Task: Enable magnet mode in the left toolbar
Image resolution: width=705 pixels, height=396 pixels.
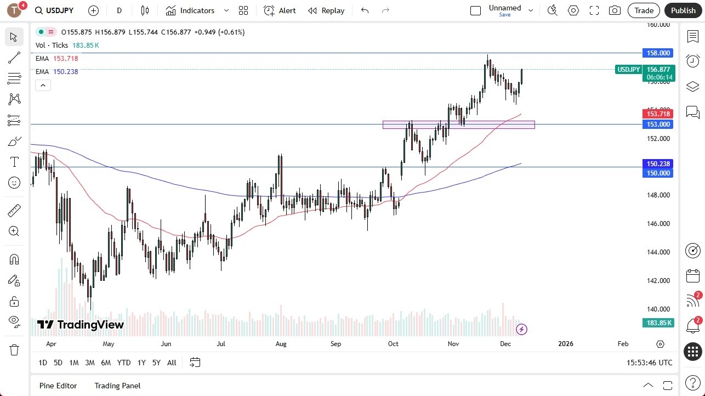Action: tap(14, 259)
